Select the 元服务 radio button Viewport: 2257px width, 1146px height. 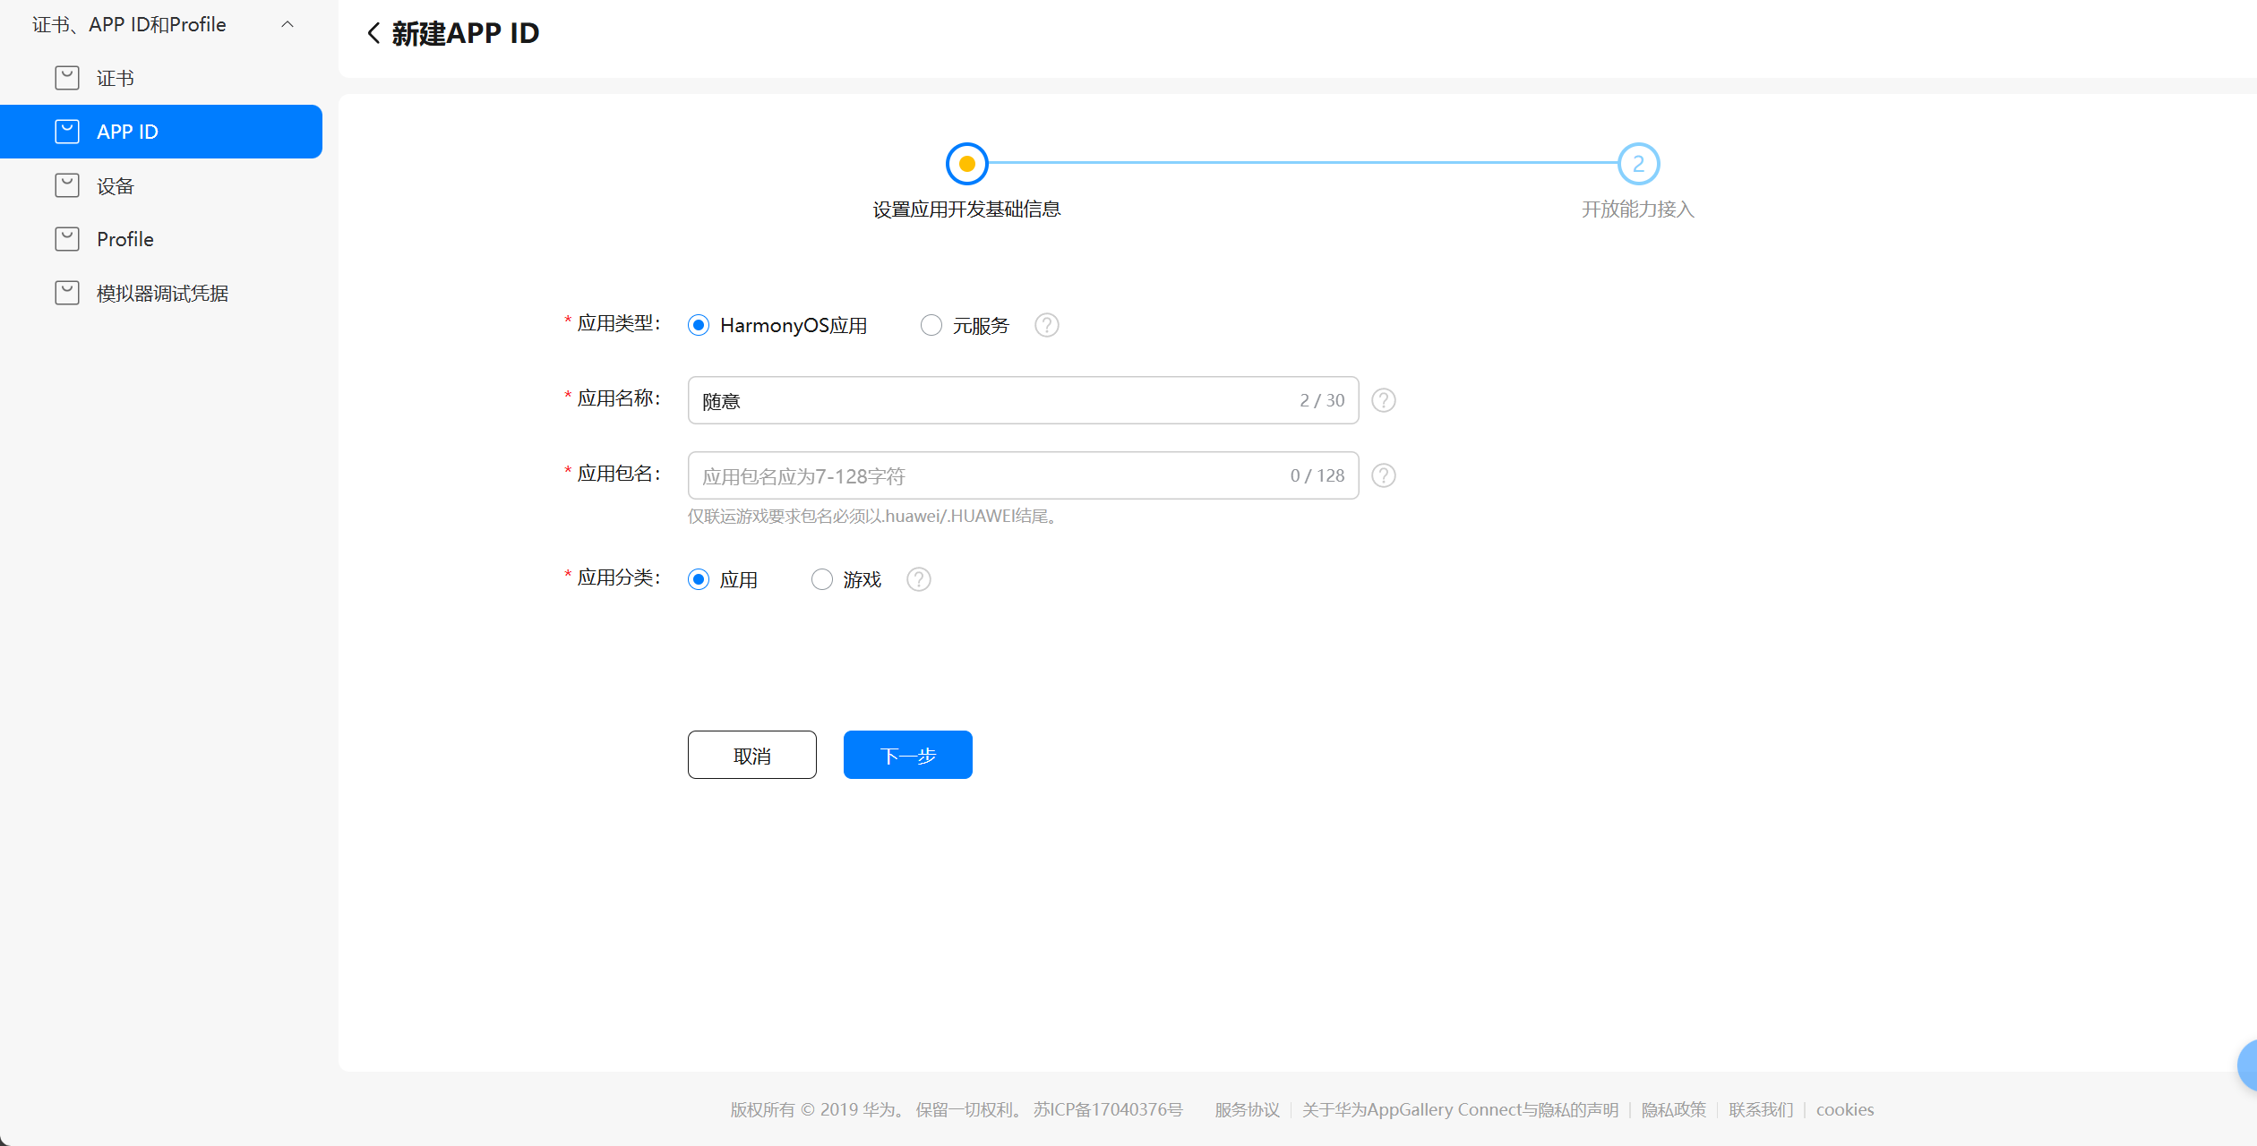(931, 325)
